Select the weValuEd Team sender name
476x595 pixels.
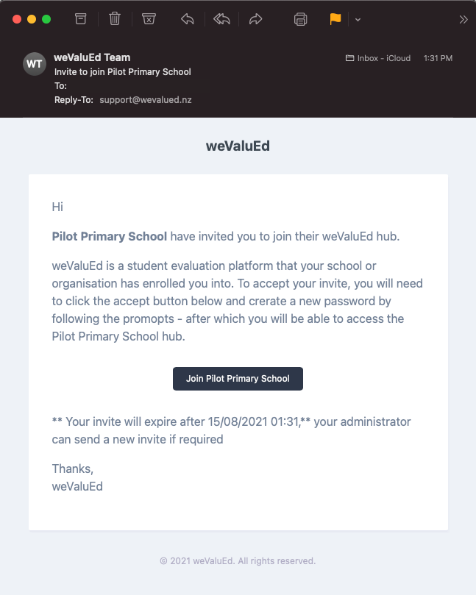(92, 57)
